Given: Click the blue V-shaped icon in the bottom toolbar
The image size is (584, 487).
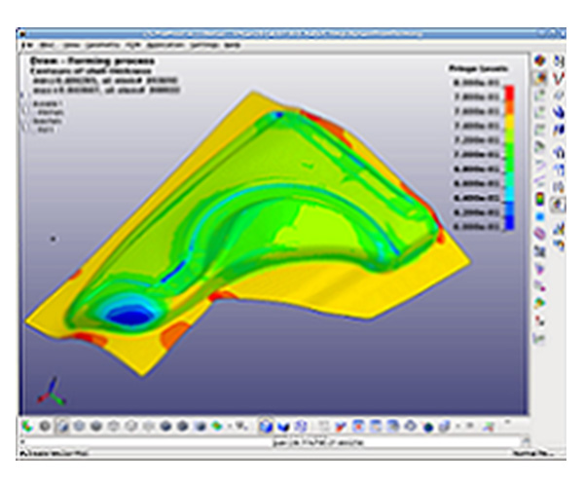Looking at the screenshot, I should [x=284, y=426].
